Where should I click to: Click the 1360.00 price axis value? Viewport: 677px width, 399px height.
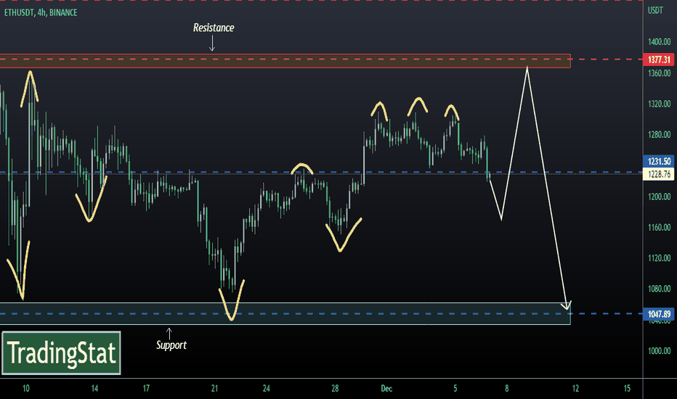pyautogui.click(x=659, y=73)
